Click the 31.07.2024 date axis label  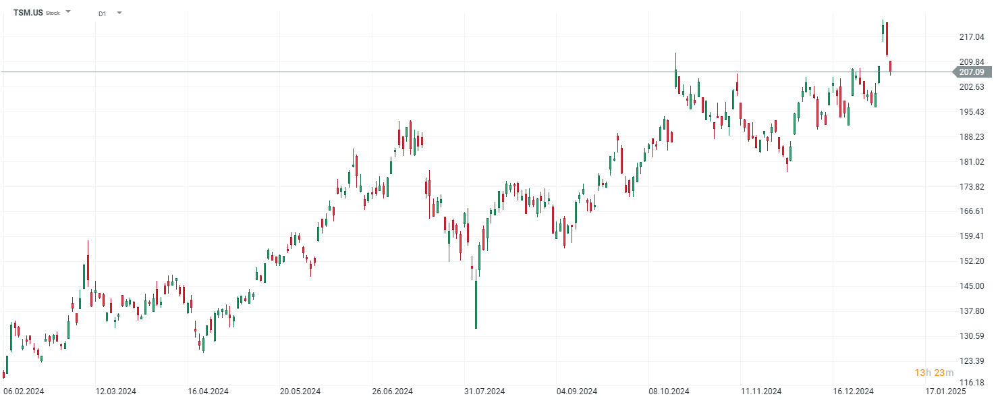[484, 392]
